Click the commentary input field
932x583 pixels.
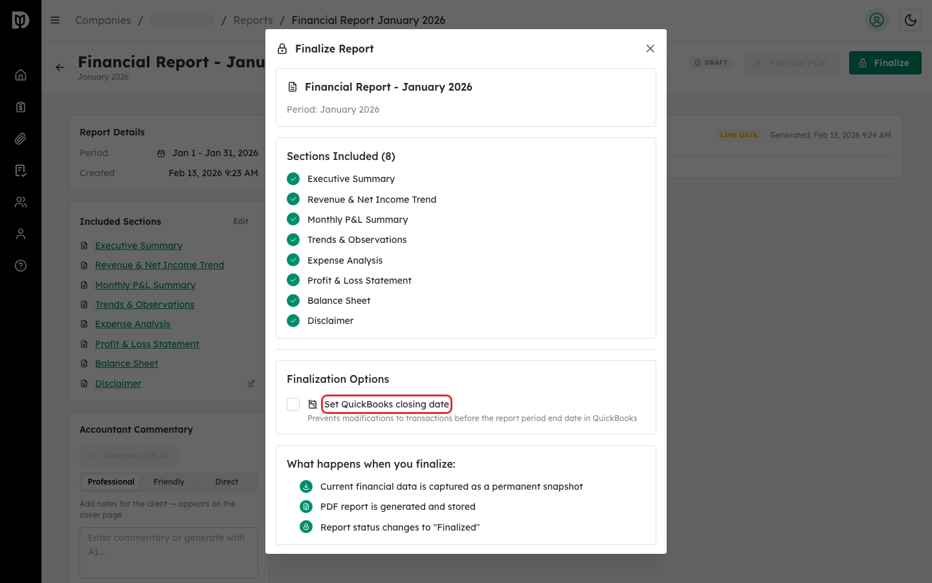click(x=168, y=552)
